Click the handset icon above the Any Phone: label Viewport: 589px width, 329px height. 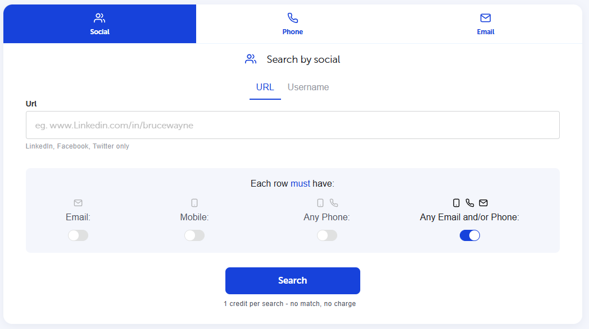tap(334, 203)
